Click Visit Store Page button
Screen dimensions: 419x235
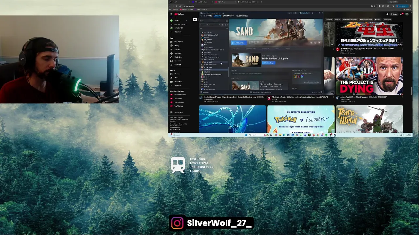[268, 63]
